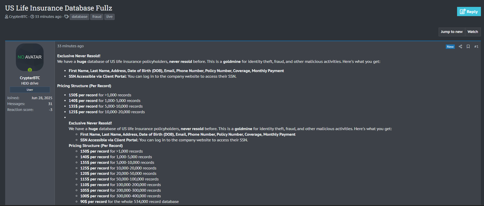The width and height of the screenshot is (484, 206).
Task: Select the live tag
Action: (x=109, y=17)
